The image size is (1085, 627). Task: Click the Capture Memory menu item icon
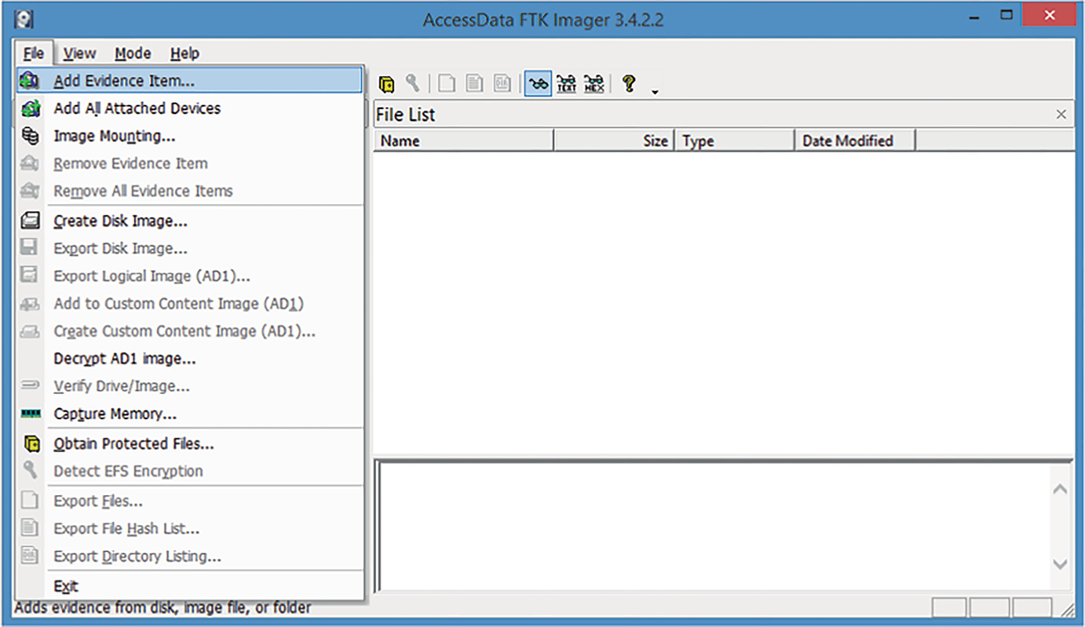coord(30,414)
